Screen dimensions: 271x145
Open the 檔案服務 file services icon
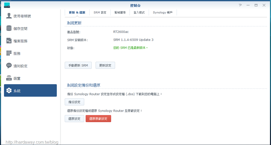[x=9, y=41]
